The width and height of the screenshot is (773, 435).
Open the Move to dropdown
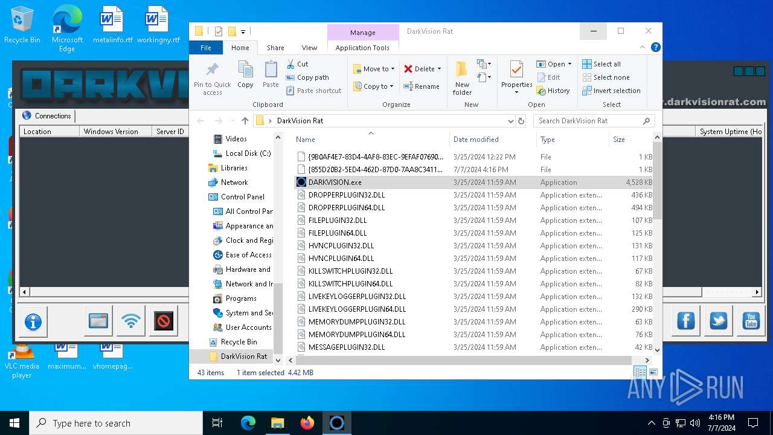pyautogui.click(x=374, y=69)
